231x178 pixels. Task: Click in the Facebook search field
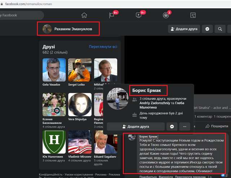coord(22,15)
